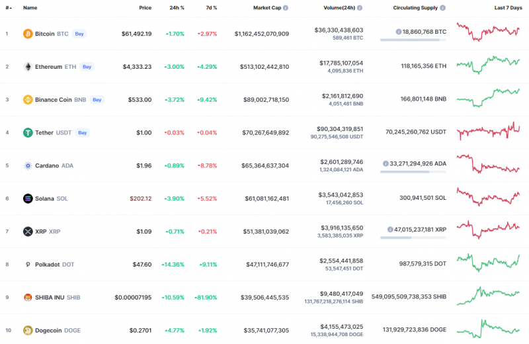529x344 pixels.
Task: Open the Tether USDT name link
Action: (x=54, y=133)
